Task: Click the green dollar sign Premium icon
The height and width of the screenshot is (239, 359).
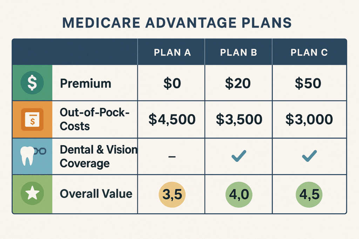Action: click(x=32, y=83)
